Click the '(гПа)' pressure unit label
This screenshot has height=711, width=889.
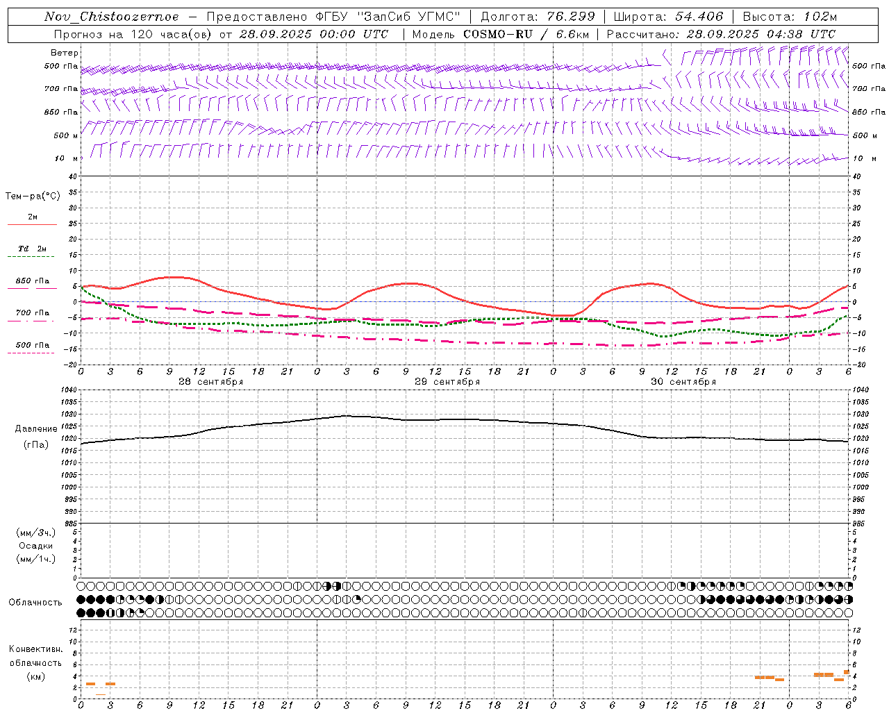click(36, 445)
